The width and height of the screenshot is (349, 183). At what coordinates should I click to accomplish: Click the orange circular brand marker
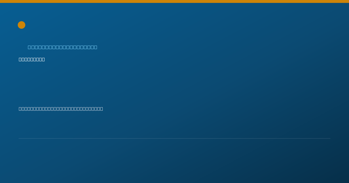coord(22,25)
